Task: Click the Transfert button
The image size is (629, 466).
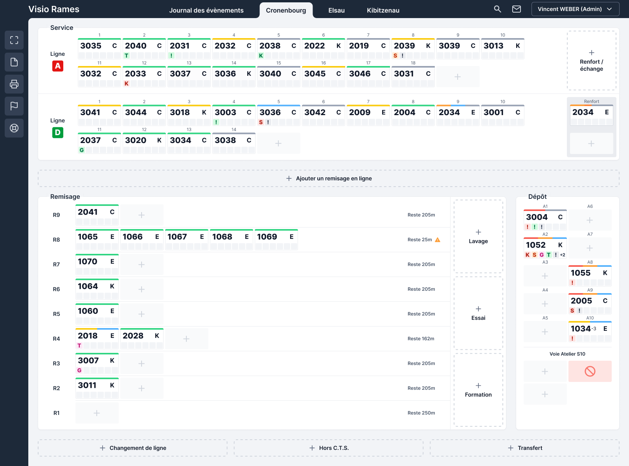Action: (525, 448)
